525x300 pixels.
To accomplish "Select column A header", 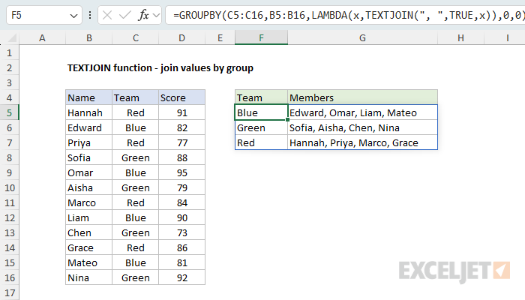I will [x=42, y=37].
